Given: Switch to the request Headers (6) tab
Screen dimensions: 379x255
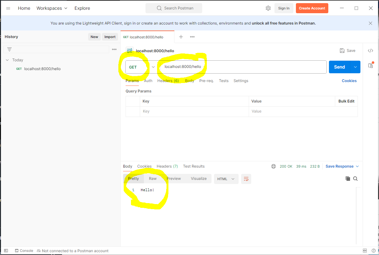Looking at the screenshot, I should [x=168, y=81].
